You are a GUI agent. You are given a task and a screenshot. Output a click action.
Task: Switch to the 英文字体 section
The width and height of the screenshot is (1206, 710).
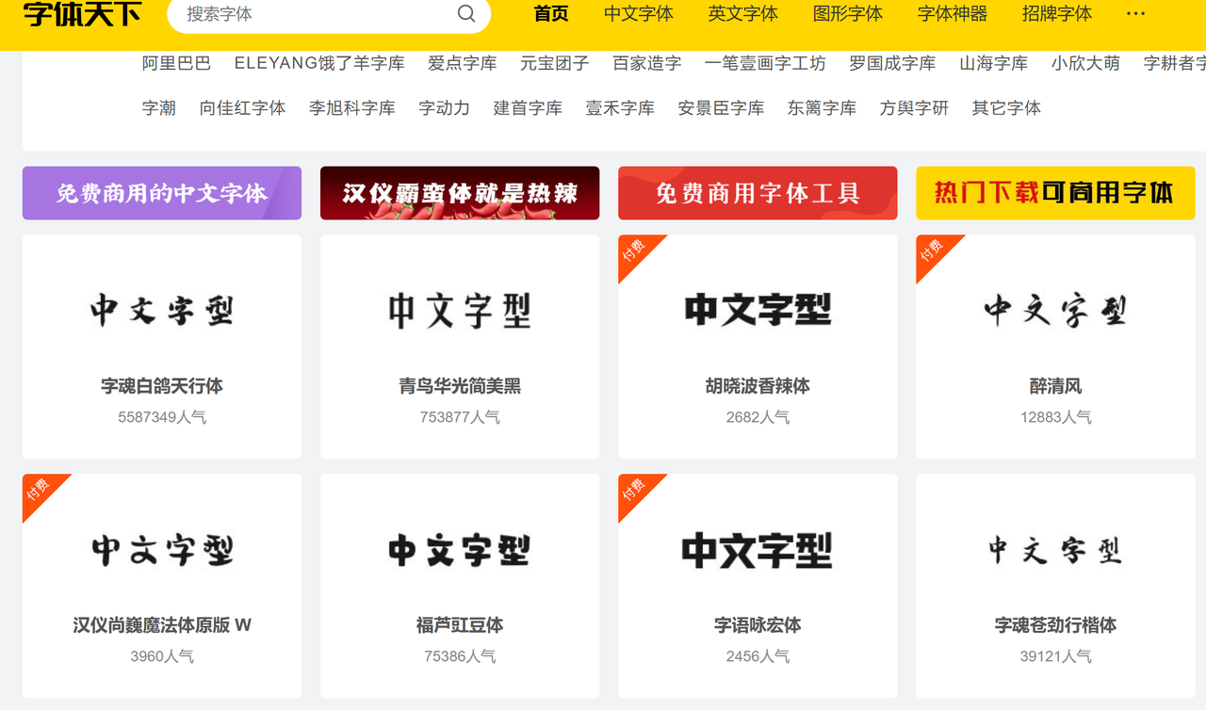click(x=743, y=14)
